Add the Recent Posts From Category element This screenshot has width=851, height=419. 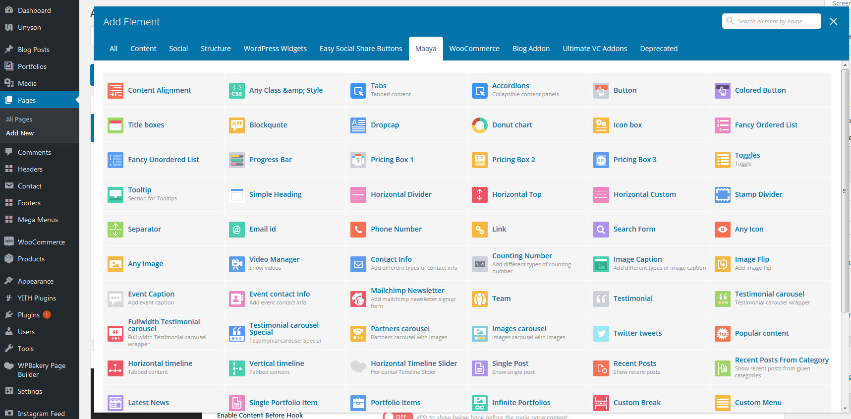772,368
